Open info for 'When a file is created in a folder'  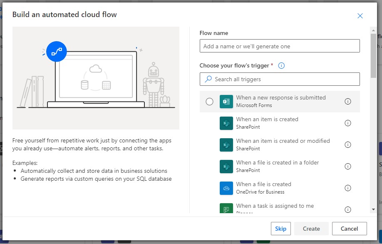click(347, 167)
